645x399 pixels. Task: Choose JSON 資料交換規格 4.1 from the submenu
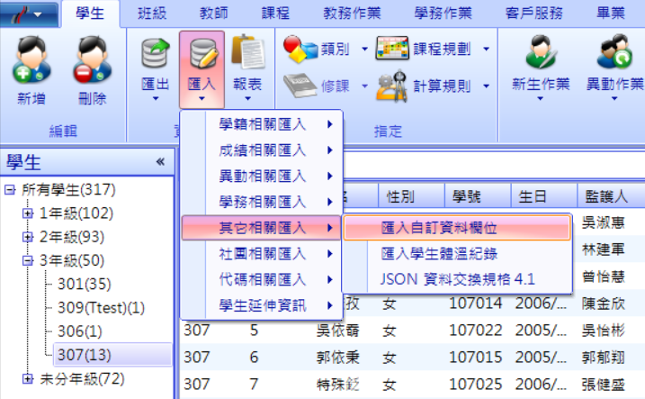[457, 279]
